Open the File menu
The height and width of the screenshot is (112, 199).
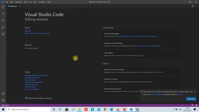point(7,2)
